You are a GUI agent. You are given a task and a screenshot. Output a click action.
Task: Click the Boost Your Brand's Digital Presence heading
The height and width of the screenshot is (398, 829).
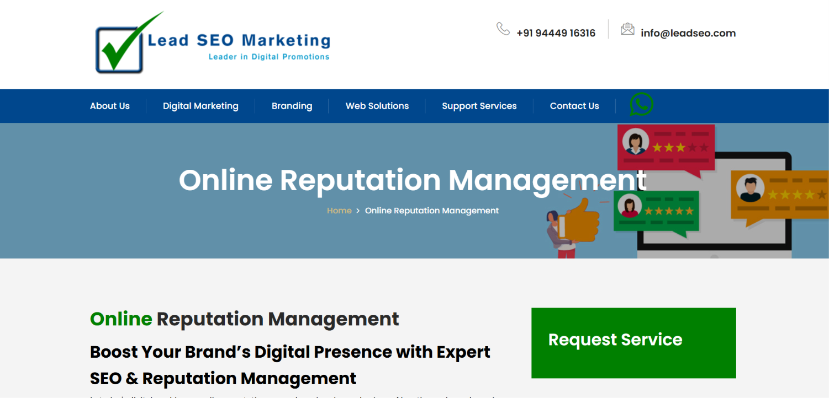click(x=290, y=365)
